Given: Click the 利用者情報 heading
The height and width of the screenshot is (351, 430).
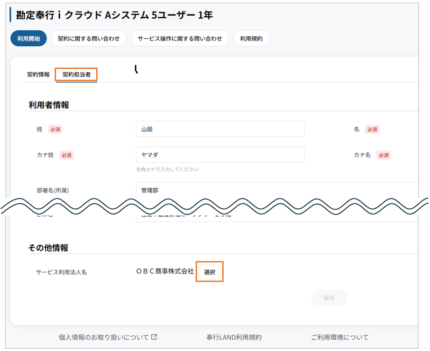Looking at the screenshot, I should 49,105.
